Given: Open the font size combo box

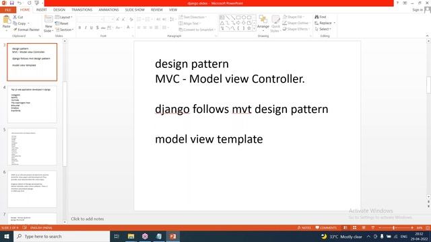Looking at the screenshot, I should click(109, 19).
